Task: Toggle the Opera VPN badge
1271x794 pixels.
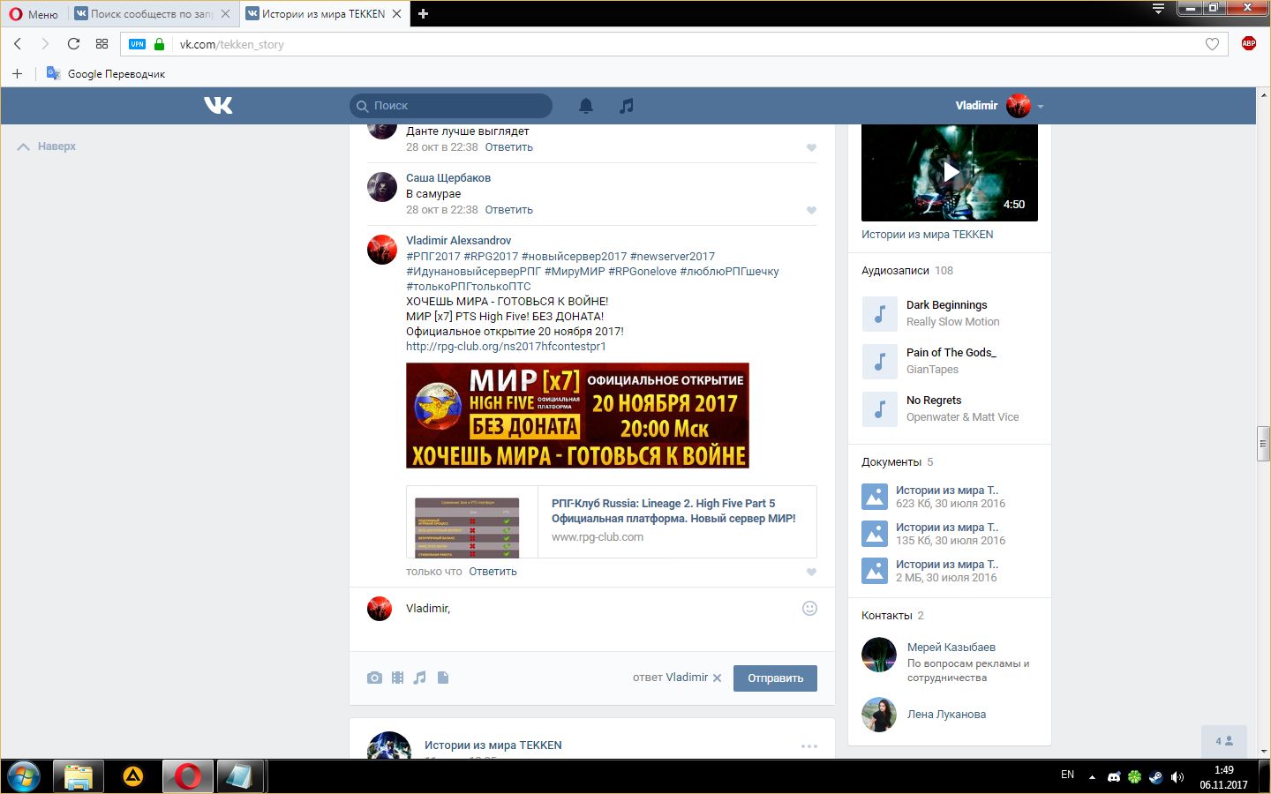Action: (137, 44)
